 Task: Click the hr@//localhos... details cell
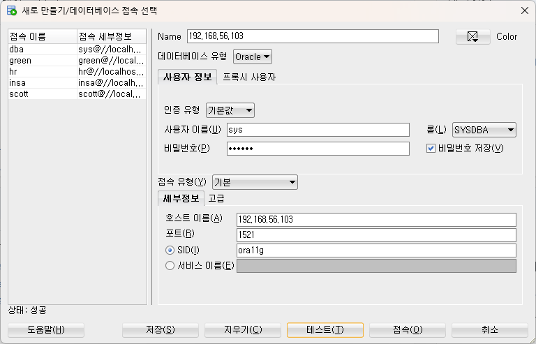(x=112, y=72)
